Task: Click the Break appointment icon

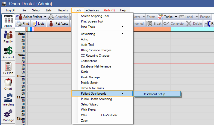Action: 149,24
